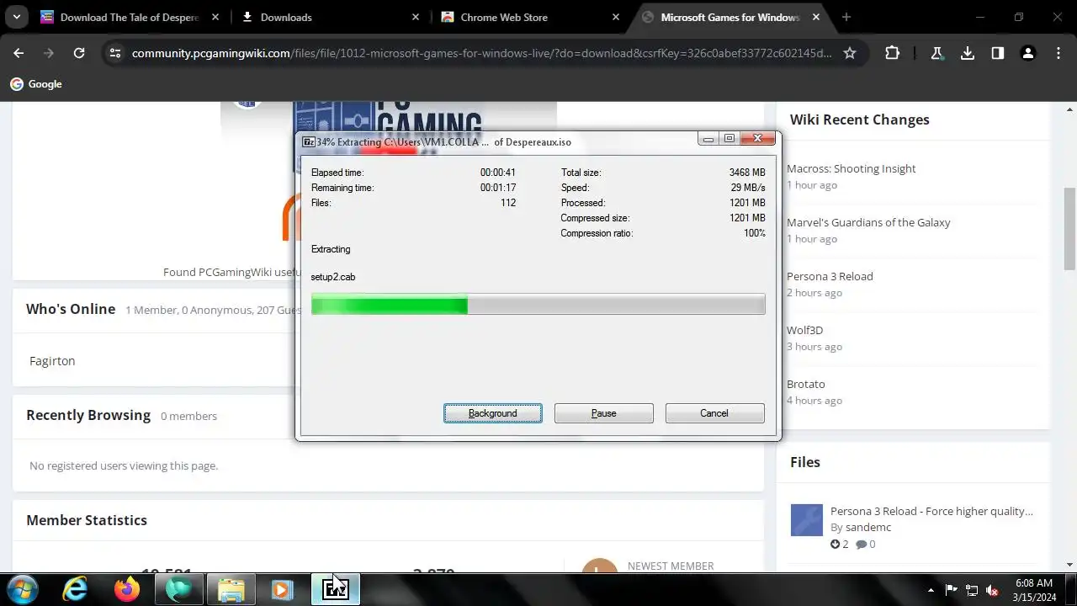The width and height of the screenshot is (1077, 606).
Task: Close the Downloads tab
Action: tap(416, 17)
